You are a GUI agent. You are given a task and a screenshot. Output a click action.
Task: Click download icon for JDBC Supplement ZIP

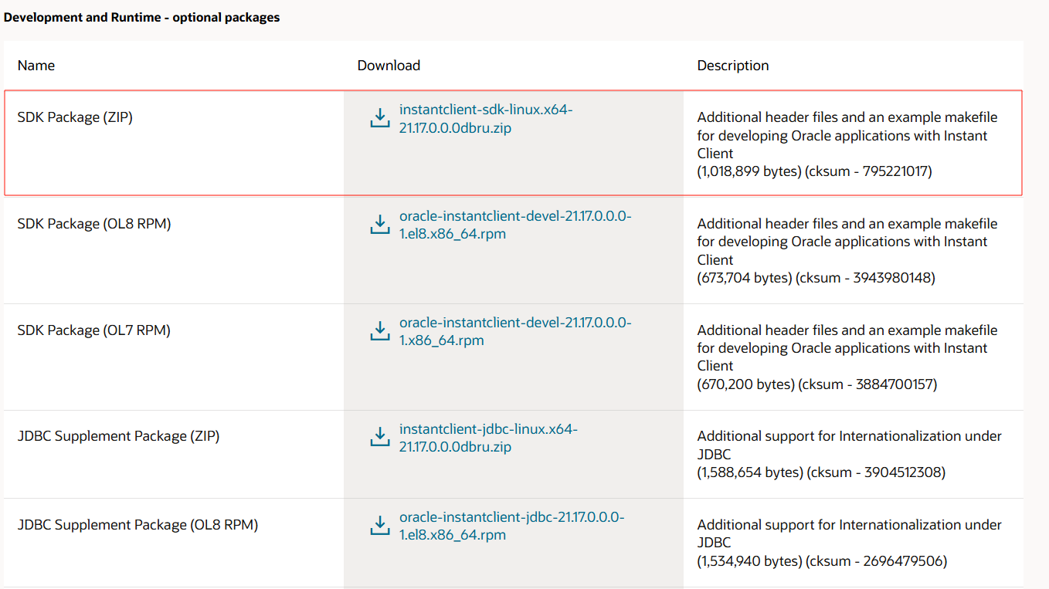click(x=379, y=437)
